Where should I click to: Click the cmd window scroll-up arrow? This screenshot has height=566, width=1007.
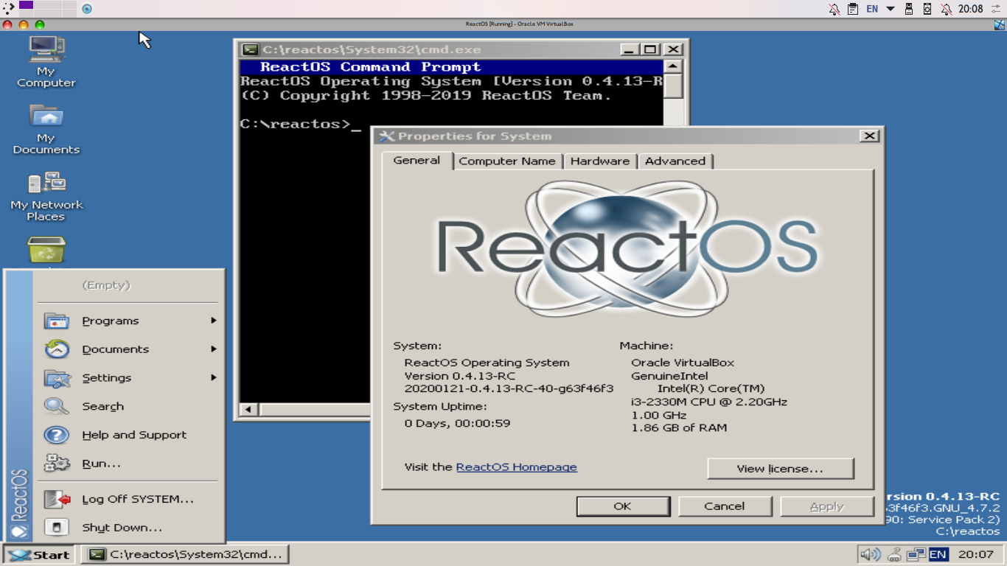tap(672, 66)
